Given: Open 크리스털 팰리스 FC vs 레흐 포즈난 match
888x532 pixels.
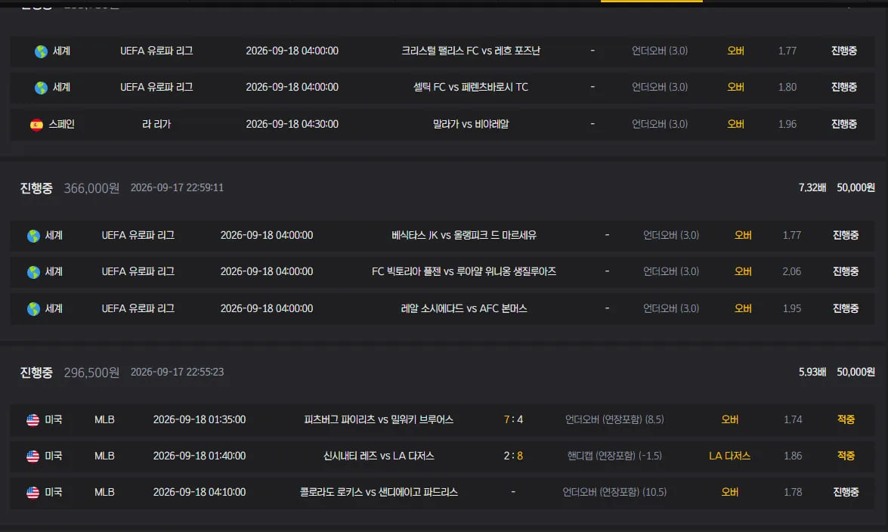Looking at the screenshot, I should (471, 51).
